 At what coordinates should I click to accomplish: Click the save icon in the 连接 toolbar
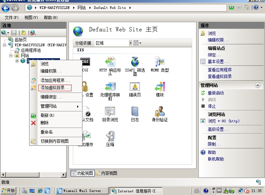tap(14, 33)
